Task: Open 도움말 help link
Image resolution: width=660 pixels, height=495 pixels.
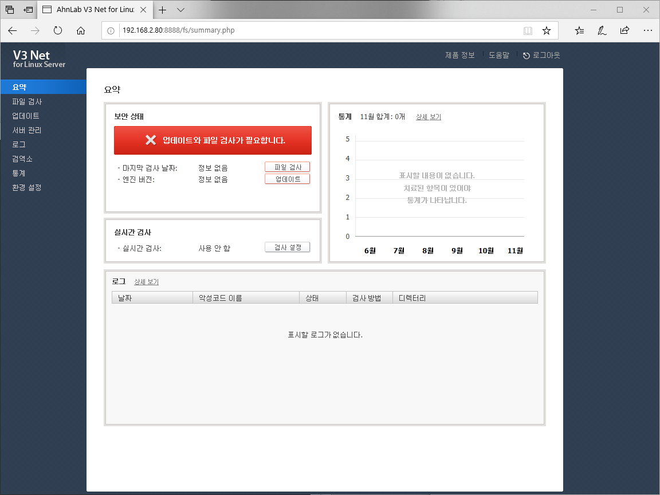Action: pos(499,55)
